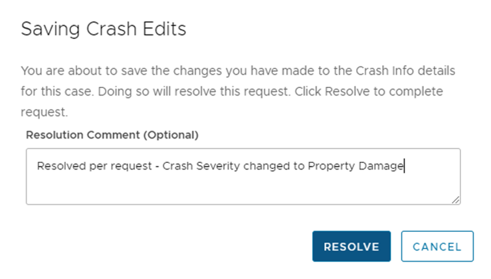Click the word Damage ending the comment
The image size is (491, 279).
(381, 166)
